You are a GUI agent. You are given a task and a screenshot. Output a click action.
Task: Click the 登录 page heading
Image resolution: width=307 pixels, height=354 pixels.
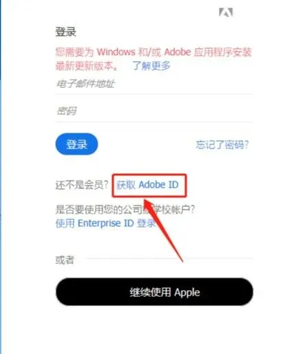point(65,32)
